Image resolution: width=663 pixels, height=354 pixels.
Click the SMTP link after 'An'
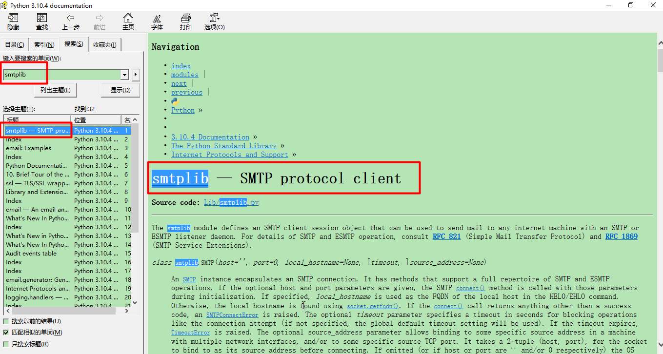coord(189,279)
